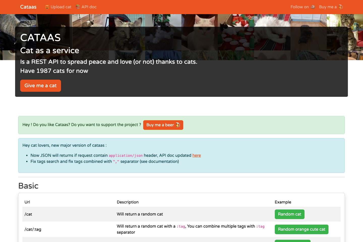Click the green Random cat button

[x=289, y=214]
